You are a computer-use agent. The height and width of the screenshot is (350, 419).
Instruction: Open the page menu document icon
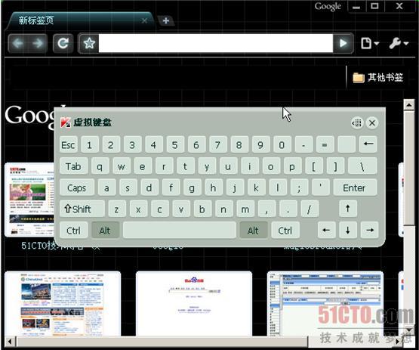[370, 43]
